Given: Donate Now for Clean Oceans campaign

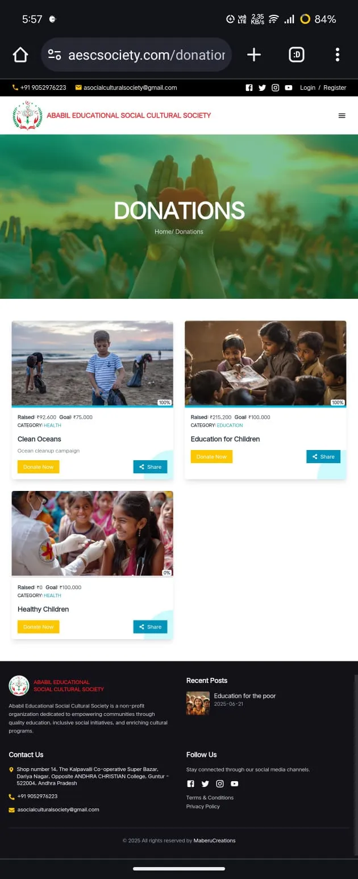Looking at the screenshot, I should point(39,466).
